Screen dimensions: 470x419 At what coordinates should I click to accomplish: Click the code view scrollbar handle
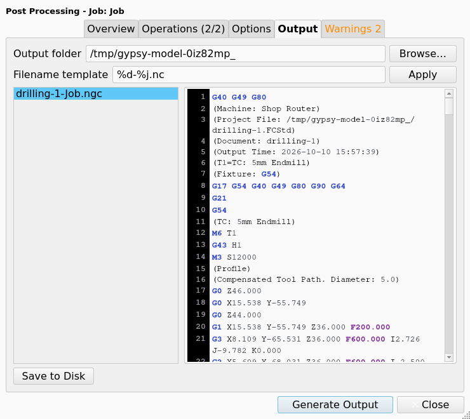[448, 107]
